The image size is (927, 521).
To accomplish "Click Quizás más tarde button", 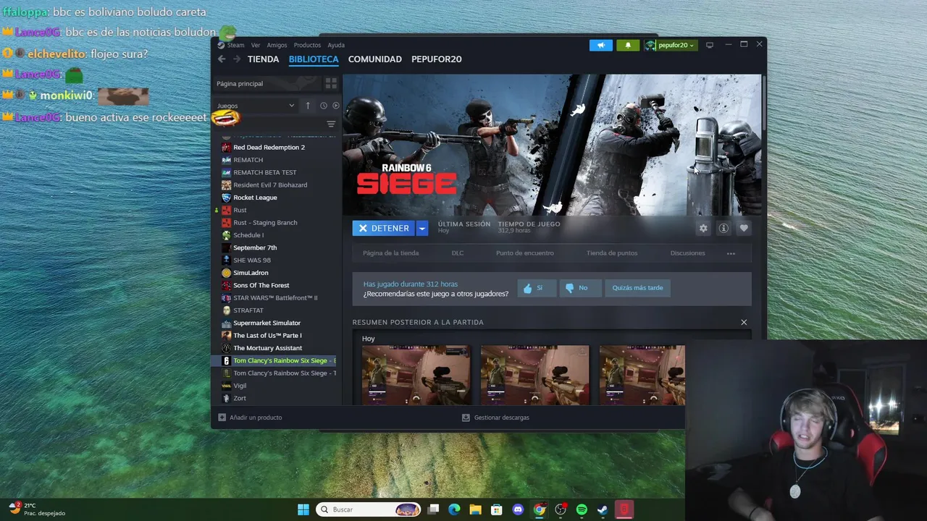I will (x=637, y=288).
